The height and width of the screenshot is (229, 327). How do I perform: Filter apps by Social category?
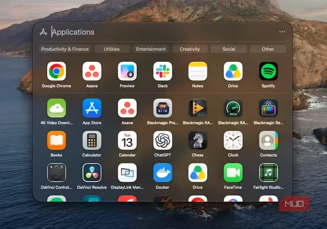(x=229, y=49)
